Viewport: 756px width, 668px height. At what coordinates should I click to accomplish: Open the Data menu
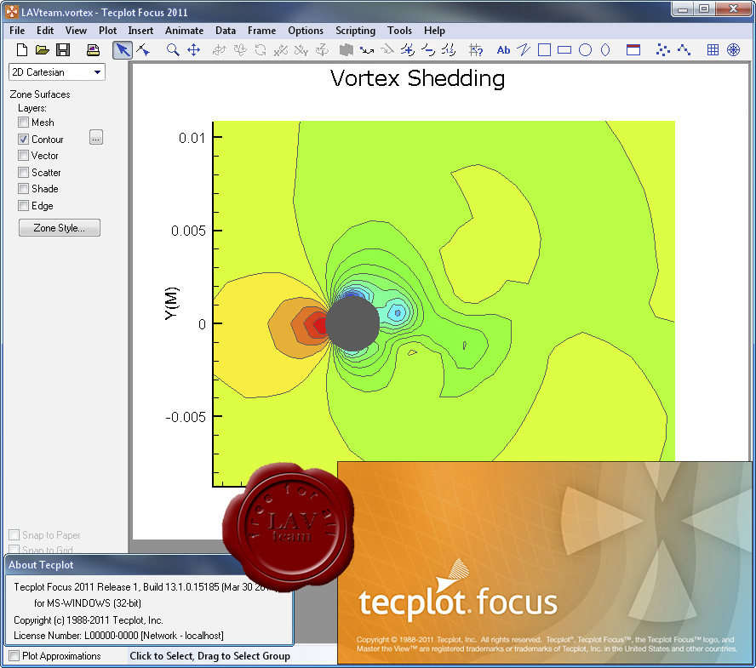click(225, 31)
